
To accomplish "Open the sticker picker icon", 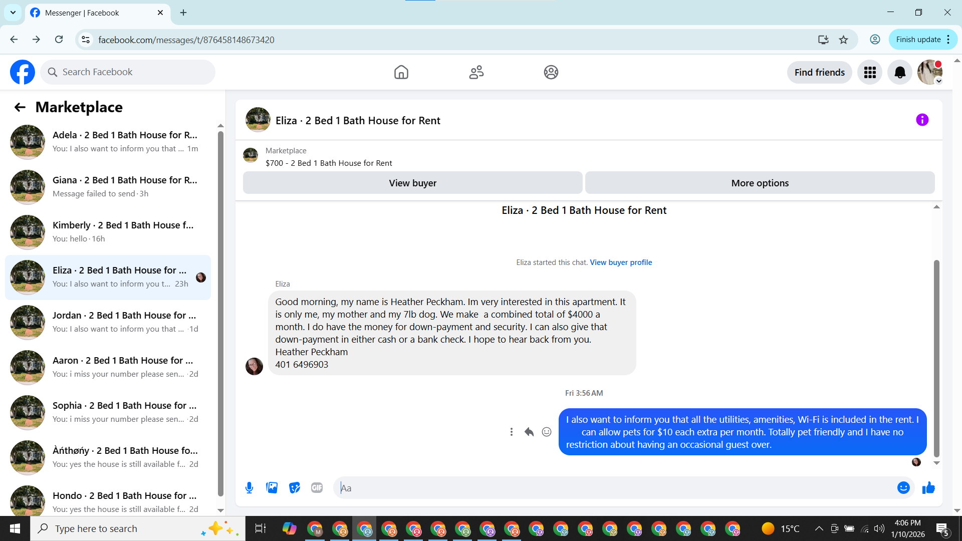I will 295,487.
